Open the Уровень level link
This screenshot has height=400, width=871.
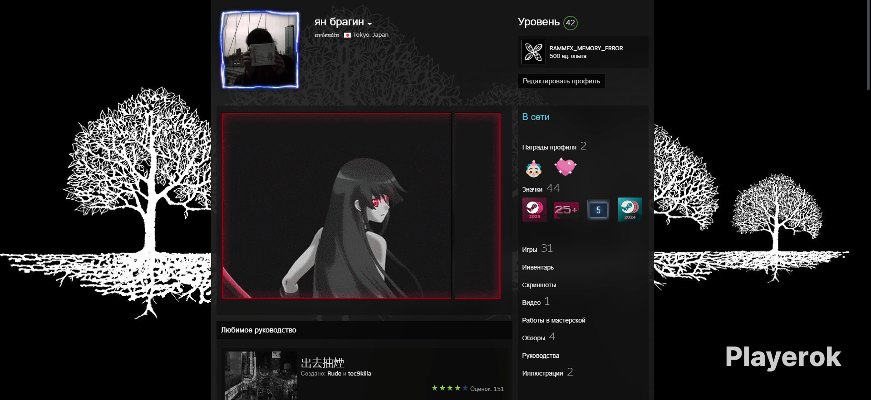click(x=539, y=22)
